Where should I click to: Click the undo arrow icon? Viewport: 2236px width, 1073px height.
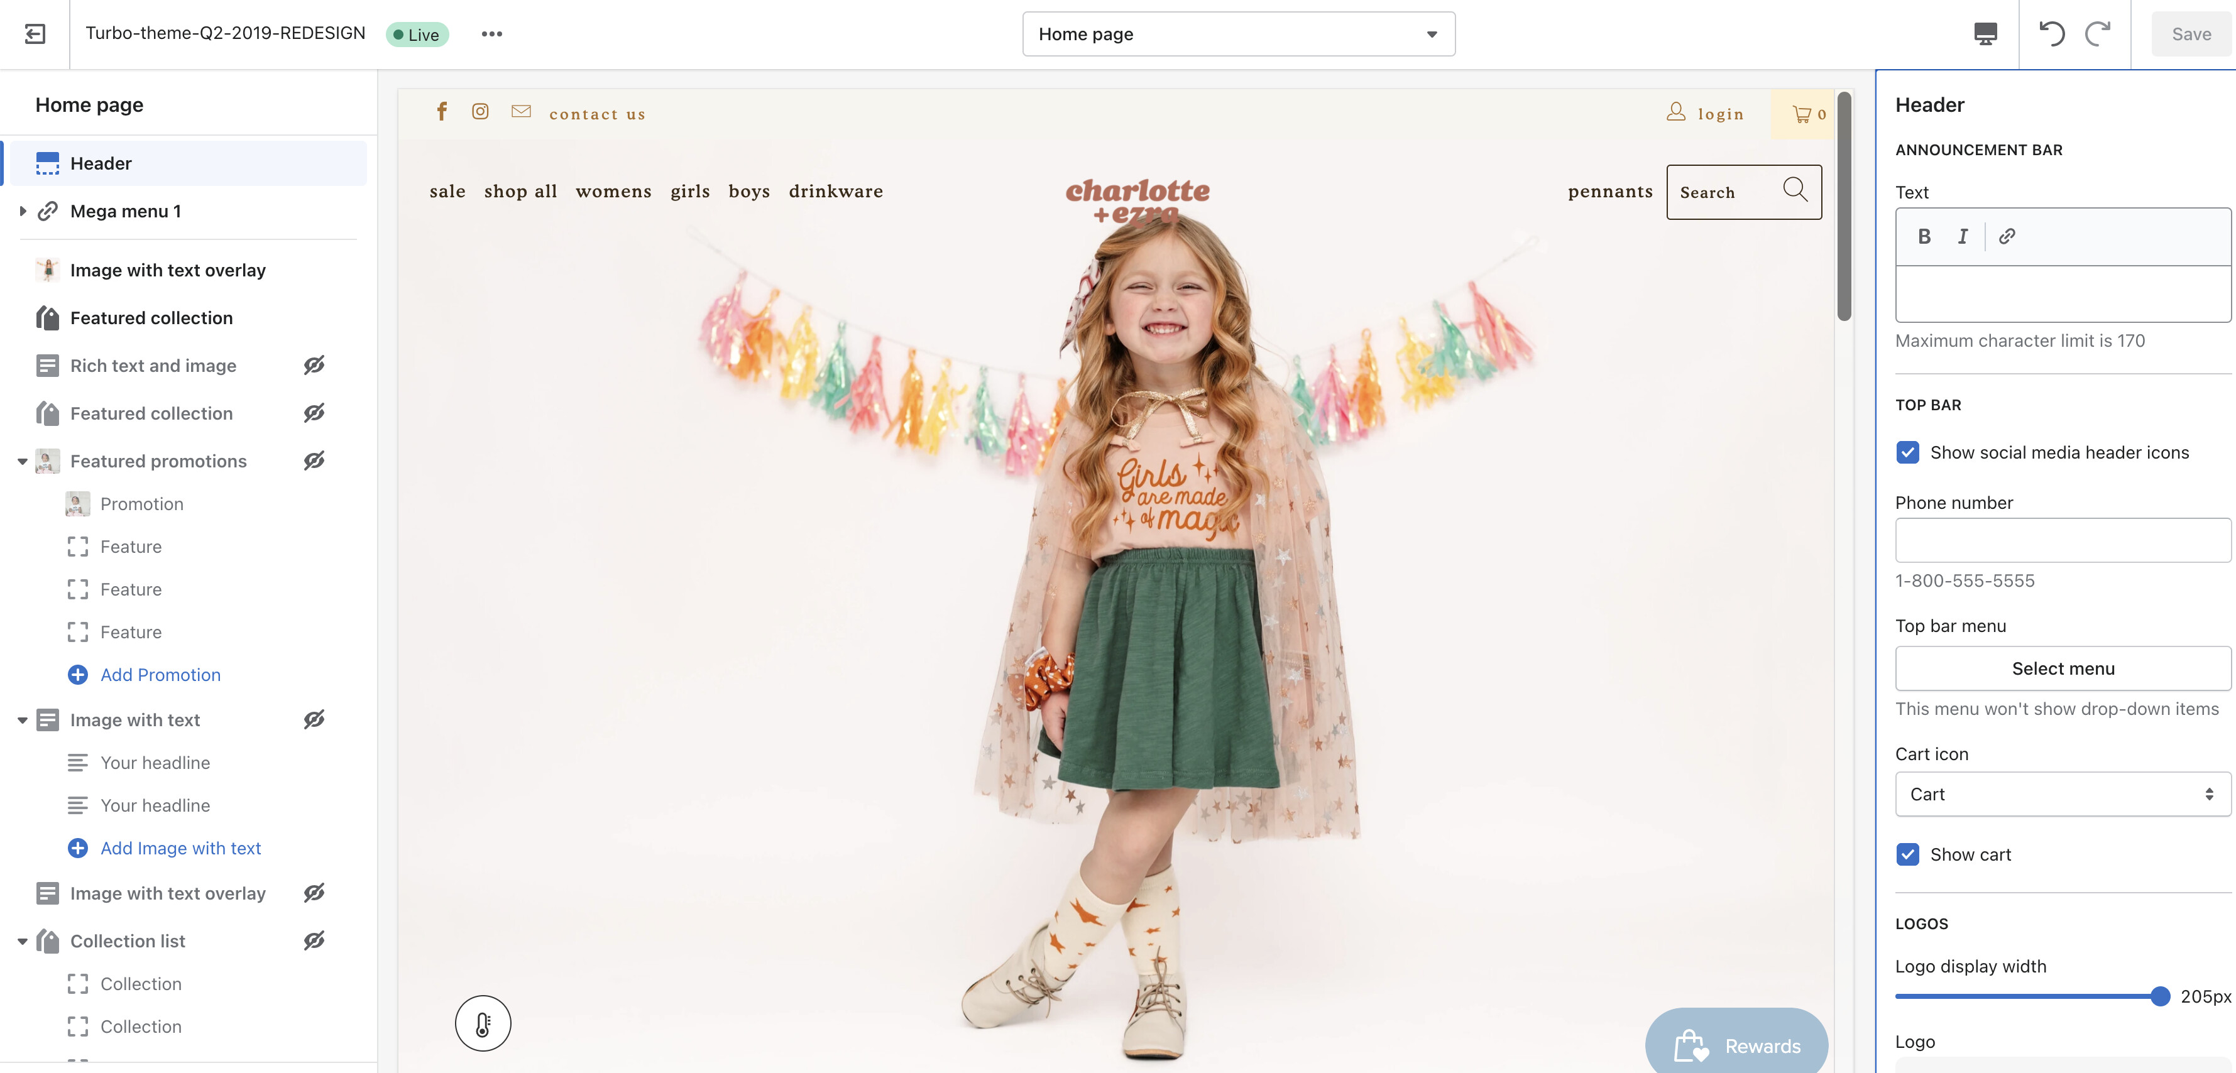(x=2051, y=34)
